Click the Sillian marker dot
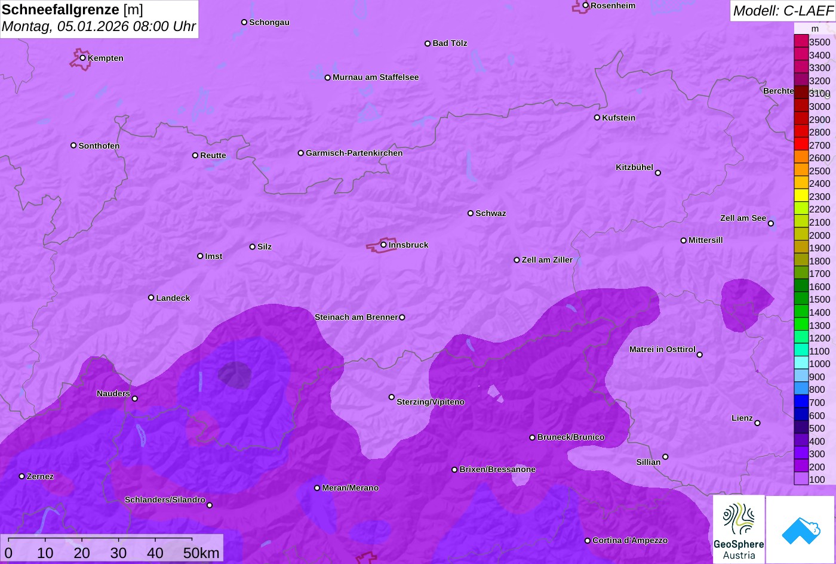836x564 pixels. tap(665, 457)
